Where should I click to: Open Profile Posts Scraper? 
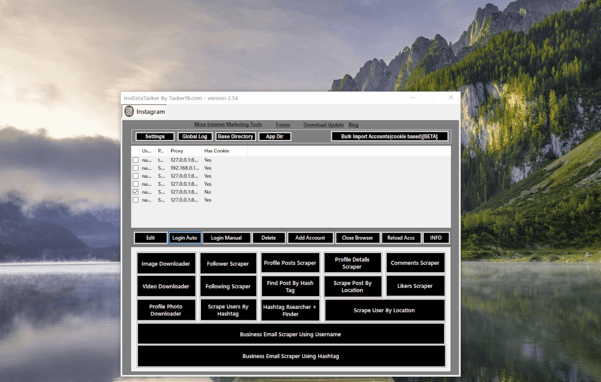[290, 263]
